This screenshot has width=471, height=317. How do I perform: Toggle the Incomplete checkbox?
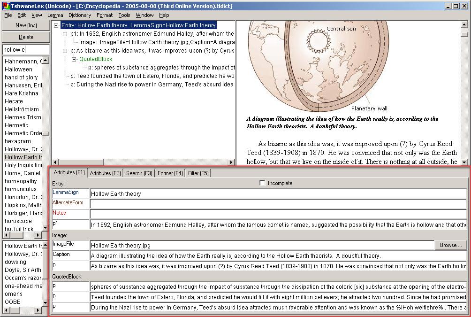[x=262, y=183]
